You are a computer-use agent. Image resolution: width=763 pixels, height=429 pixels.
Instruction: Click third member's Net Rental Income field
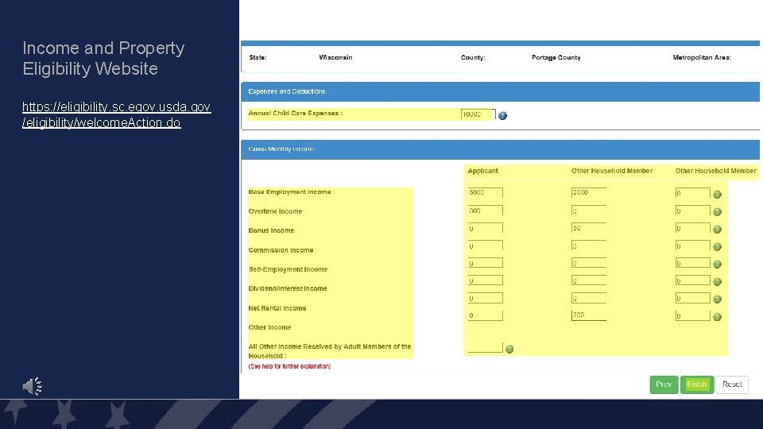click(x=693, y=298)
